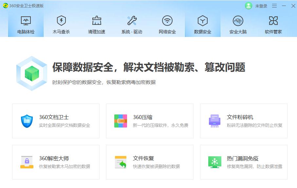This screenshot has height=188, width=297.
Task: Switch to the 木马查杀 tab label
Action: [x=61, y=32]
